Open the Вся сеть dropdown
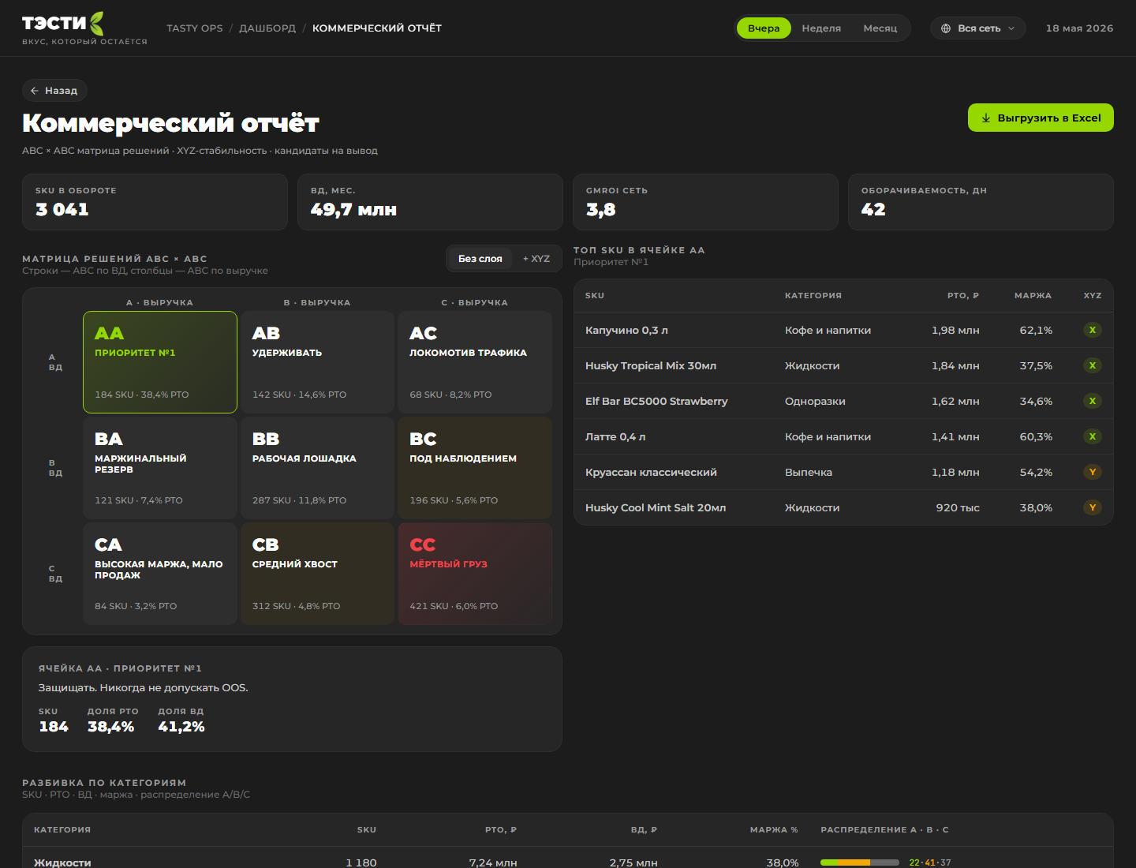The width and height of the screenshot is (1136, 868). click(978, 28)
